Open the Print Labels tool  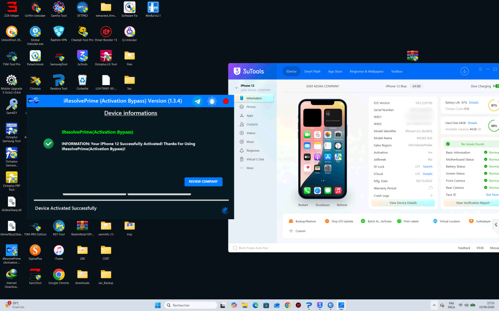point(407,221)
